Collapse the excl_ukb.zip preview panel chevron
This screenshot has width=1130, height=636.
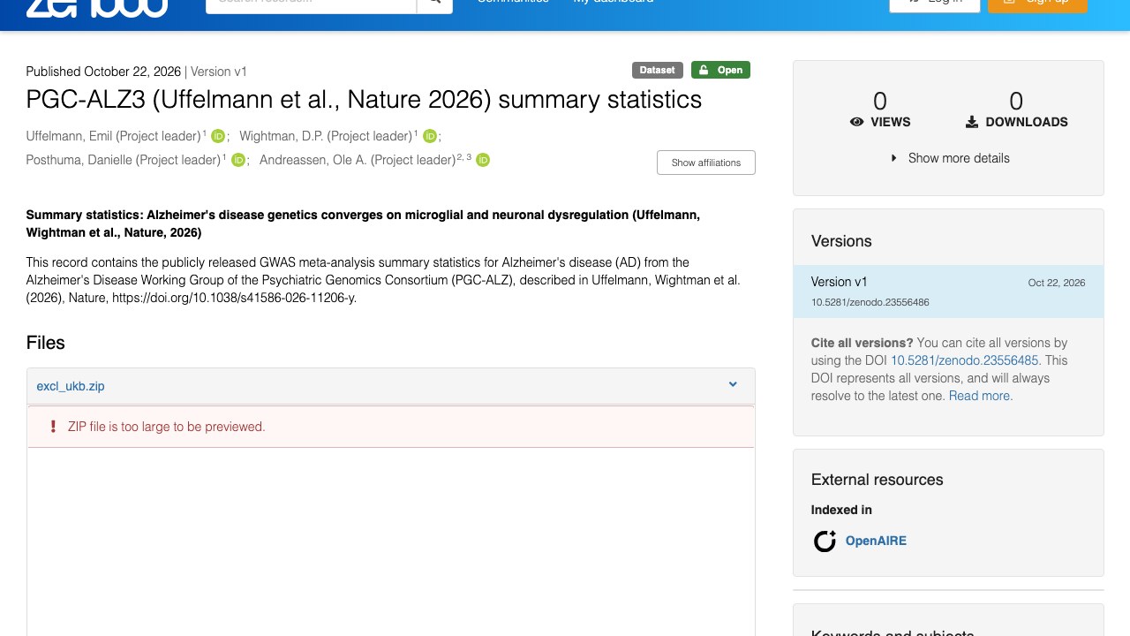tap(733, 384)
